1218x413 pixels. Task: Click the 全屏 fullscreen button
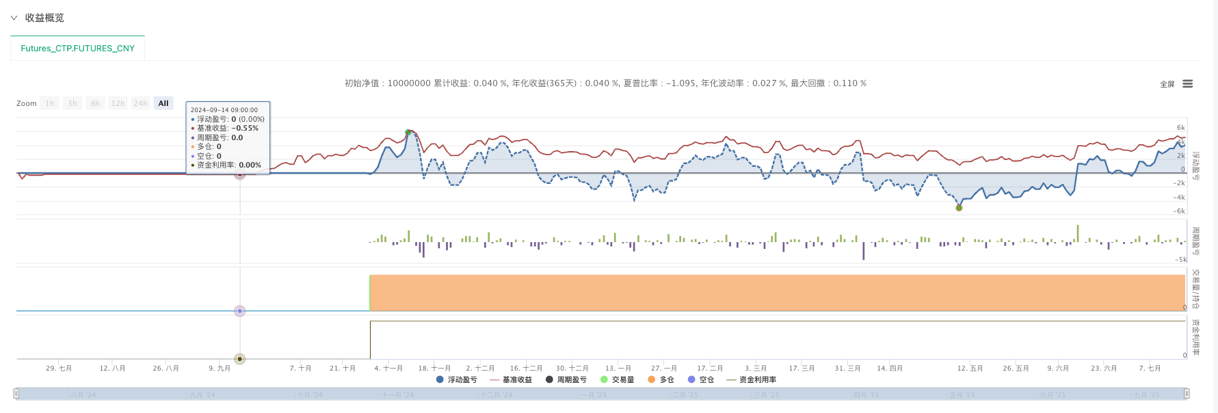pos(1167,84)
